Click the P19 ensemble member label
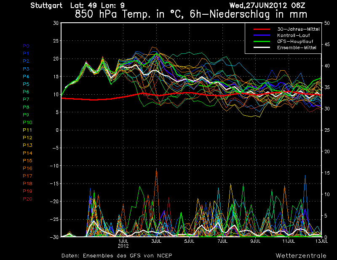This screenshot has width=337, height=260. tap(27, 191)
